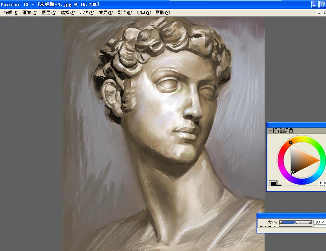Click the 标准颜色 panel title text
The height and width of the screenshot is (251, 326).
pyautogui.click(x=283, y=131)
